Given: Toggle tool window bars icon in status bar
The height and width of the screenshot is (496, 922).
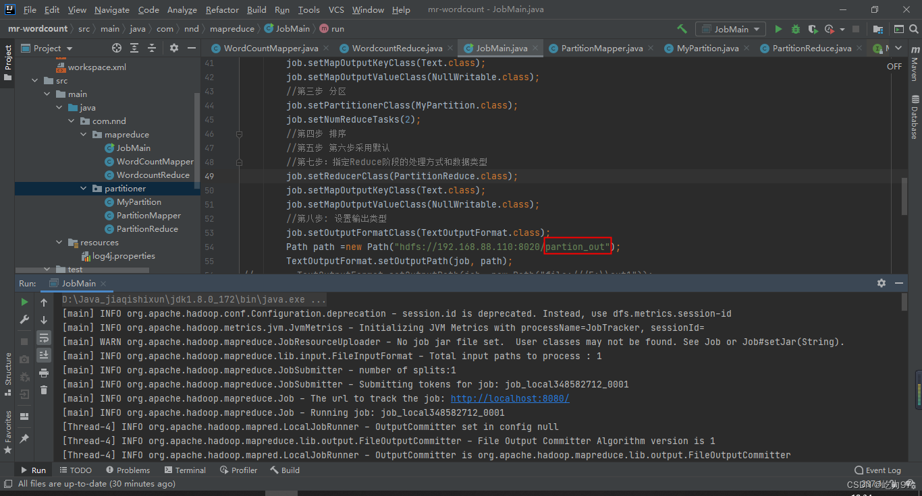Looking at the screenshot, I should (x=8, y=484).
